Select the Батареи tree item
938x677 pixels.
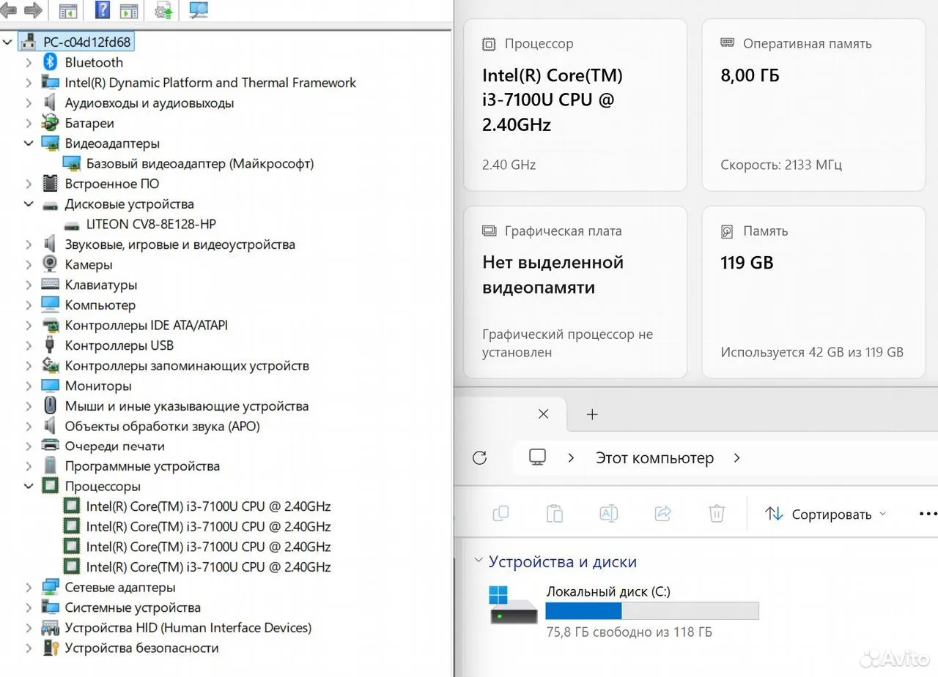[x=89, y=123]
